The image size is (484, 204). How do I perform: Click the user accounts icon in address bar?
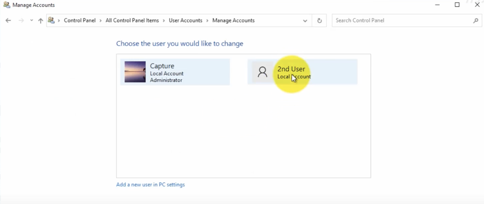(x=51, y=21)
